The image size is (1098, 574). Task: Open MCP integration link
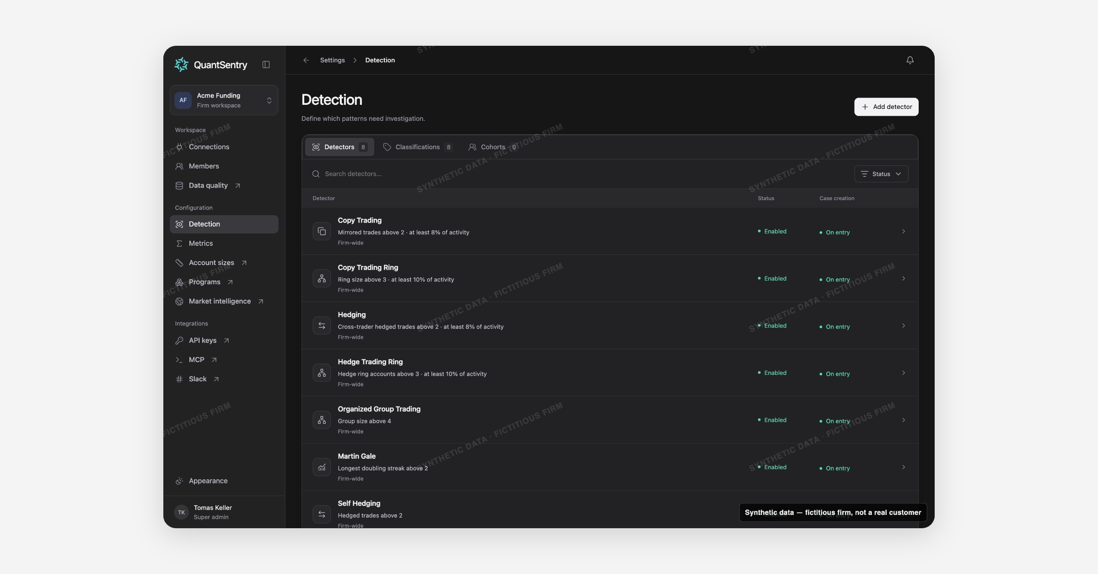[224, 360]
